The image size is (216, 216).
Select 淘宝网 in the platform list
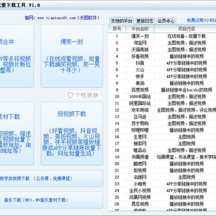pyautogui.click(x=140, y=43)
